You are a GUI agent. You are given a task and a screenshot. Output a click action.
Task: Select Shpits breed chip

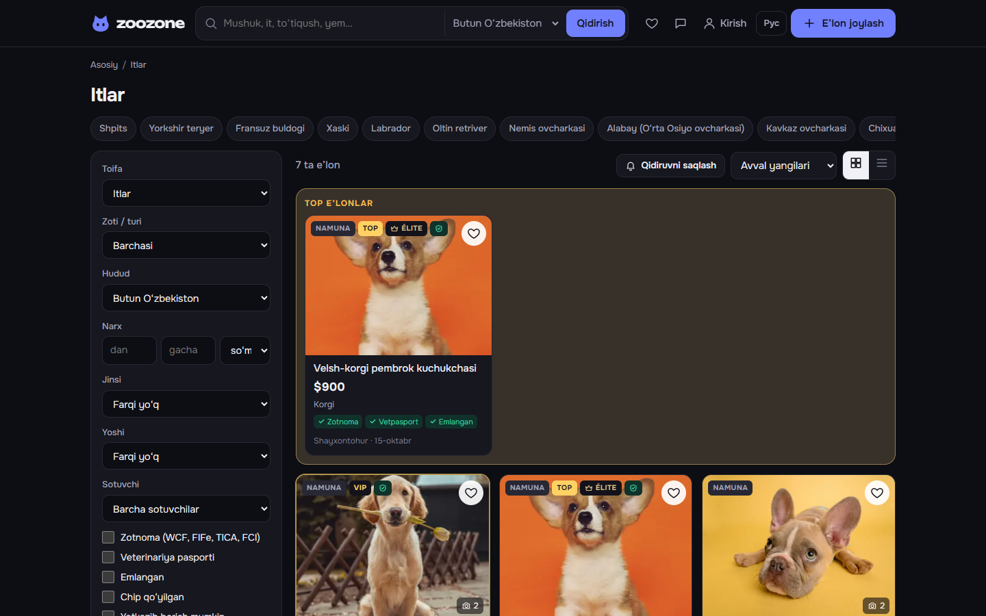[x=113, y=129]
